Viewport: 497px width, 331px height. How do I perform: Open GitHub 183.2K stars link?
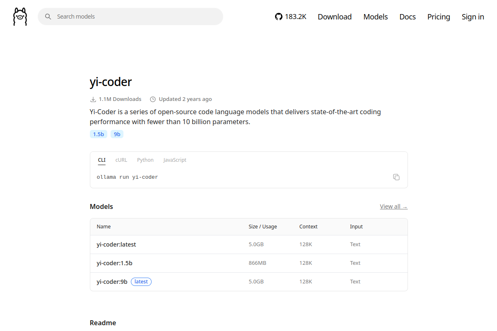click(291, 17)
